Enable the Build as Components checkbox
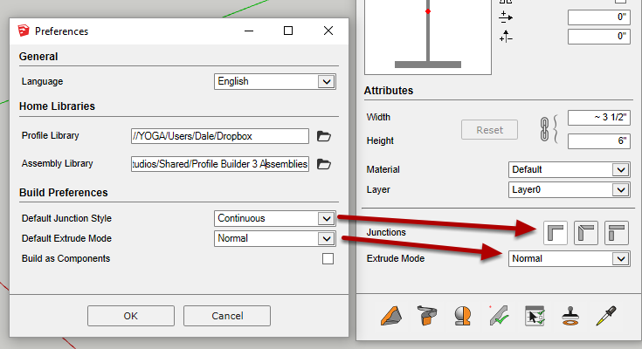Image resolution: width=642 pixels, height=349 pixels. point(328,259)
